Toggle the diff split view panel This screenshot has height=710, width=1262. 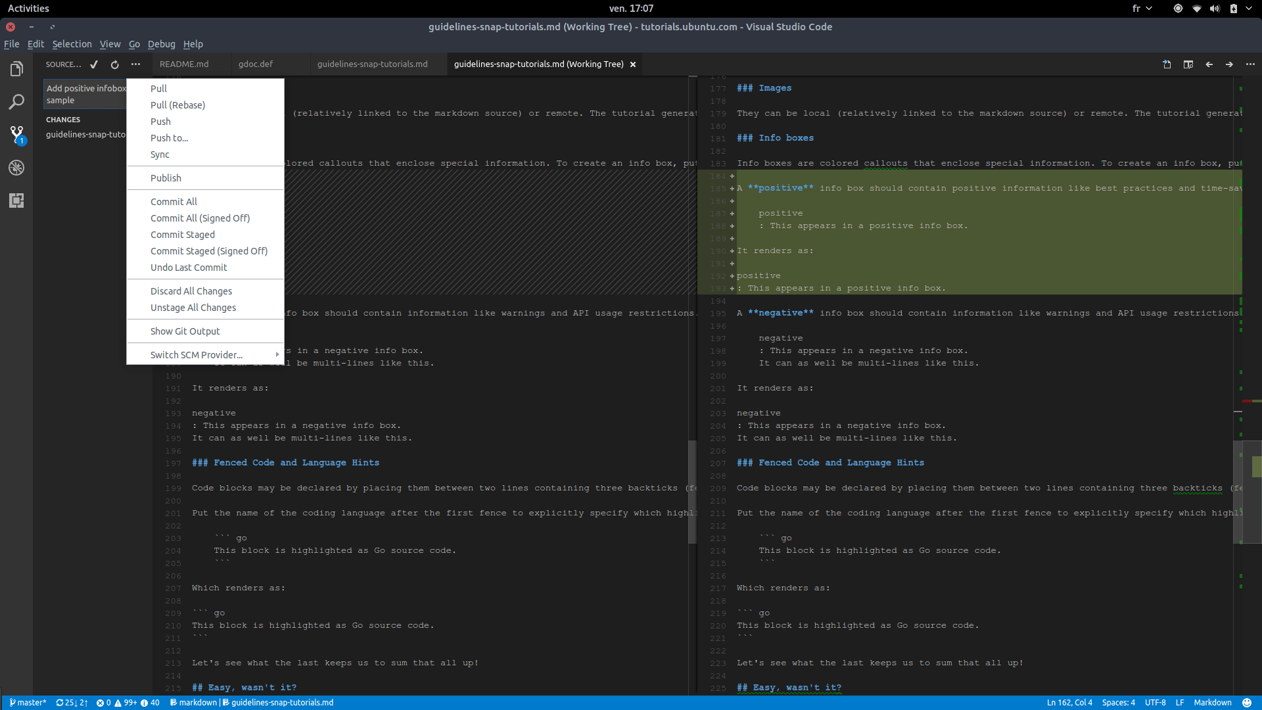(x=1188, y=63)
